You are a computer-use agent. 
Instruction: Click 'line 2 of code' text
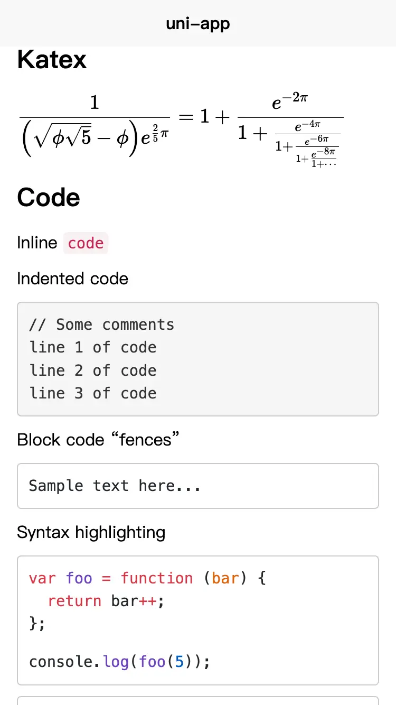coord(93,370)
